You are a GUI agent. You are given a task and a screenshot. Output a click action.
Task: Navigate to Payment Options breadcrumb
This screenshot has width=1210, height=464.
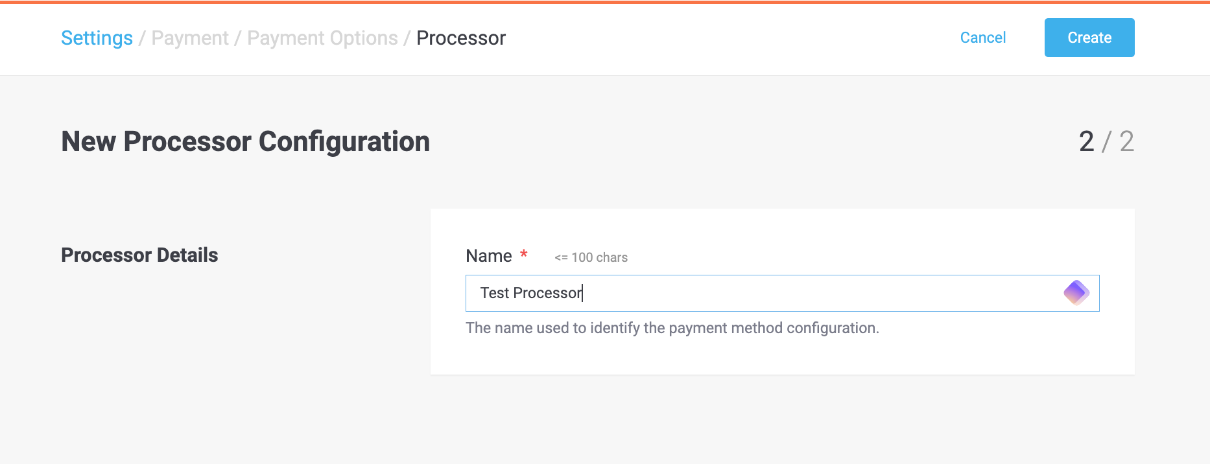[322, 38]
